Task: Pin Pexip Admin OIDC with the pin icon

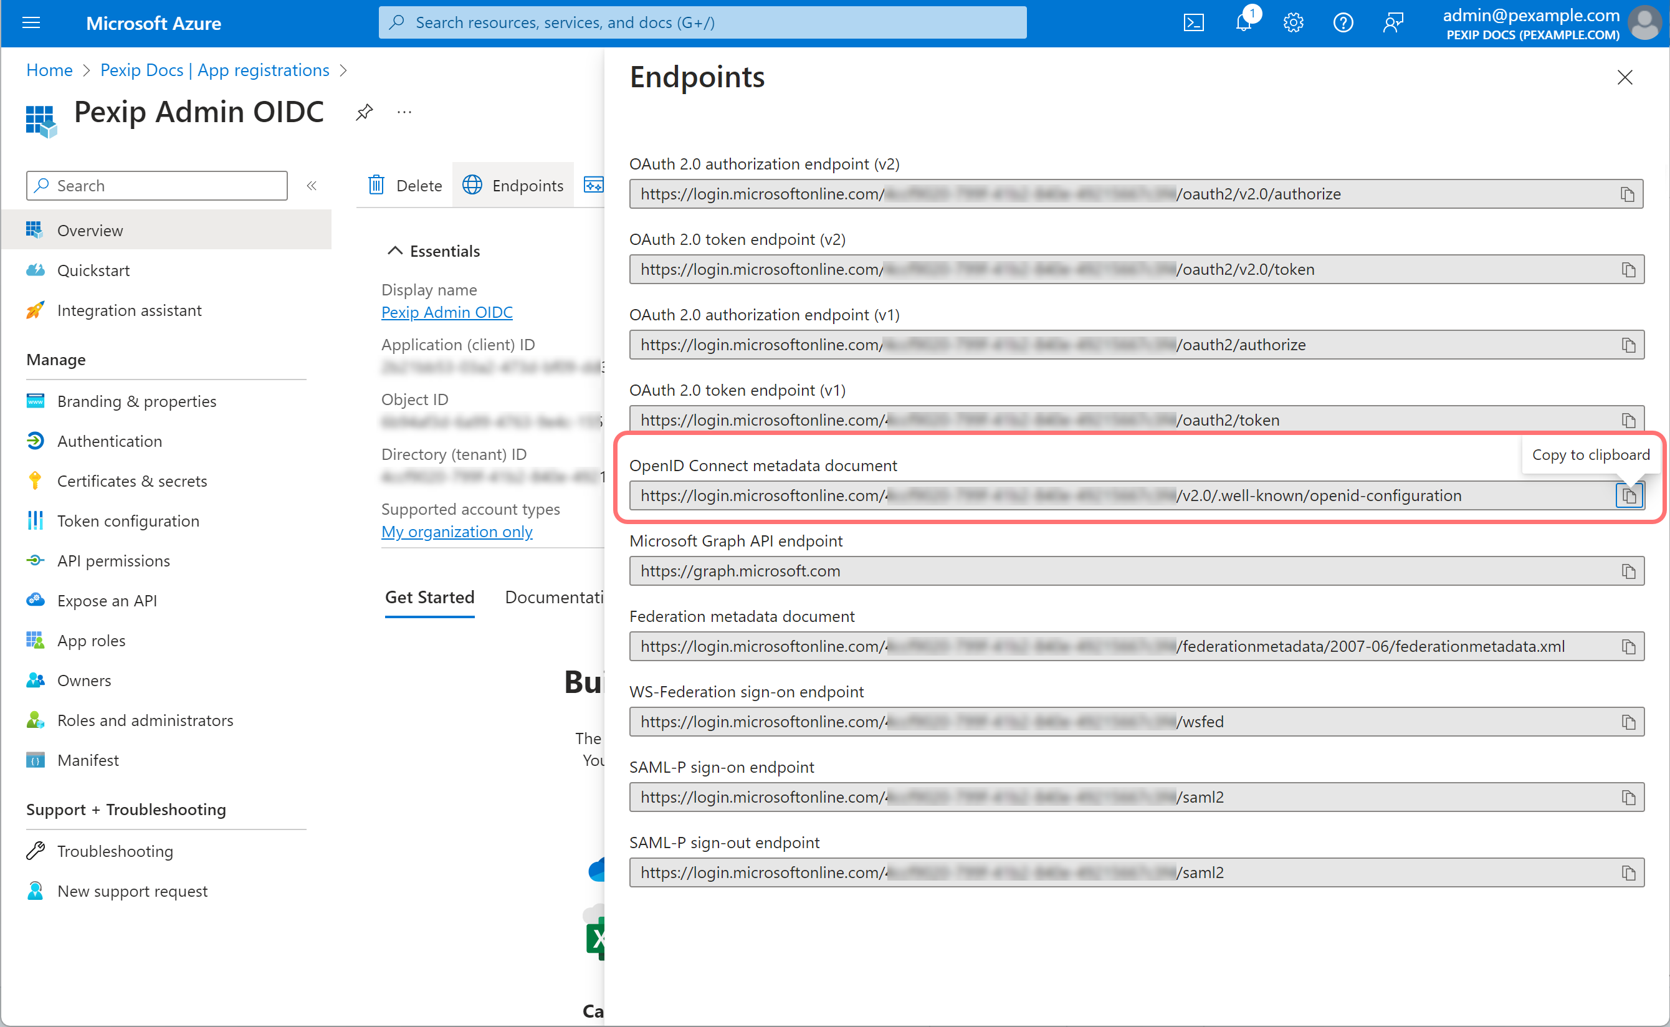Action: 364,112
